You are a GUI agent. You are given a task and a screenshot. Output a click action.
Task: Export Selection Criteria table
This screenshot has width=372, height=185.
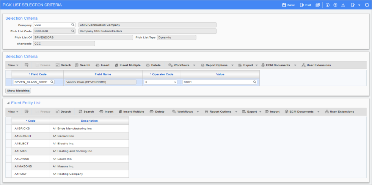click(x=246, y=65)
